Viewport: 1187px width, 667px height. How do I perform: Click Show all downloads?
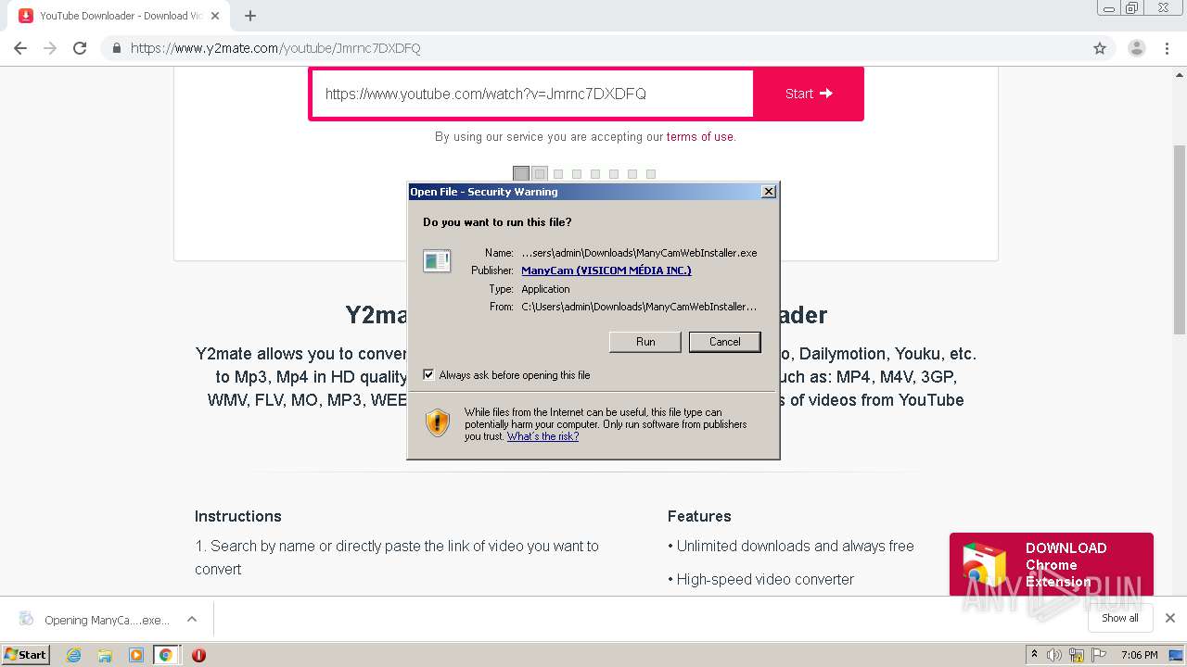pos(1119,618)
